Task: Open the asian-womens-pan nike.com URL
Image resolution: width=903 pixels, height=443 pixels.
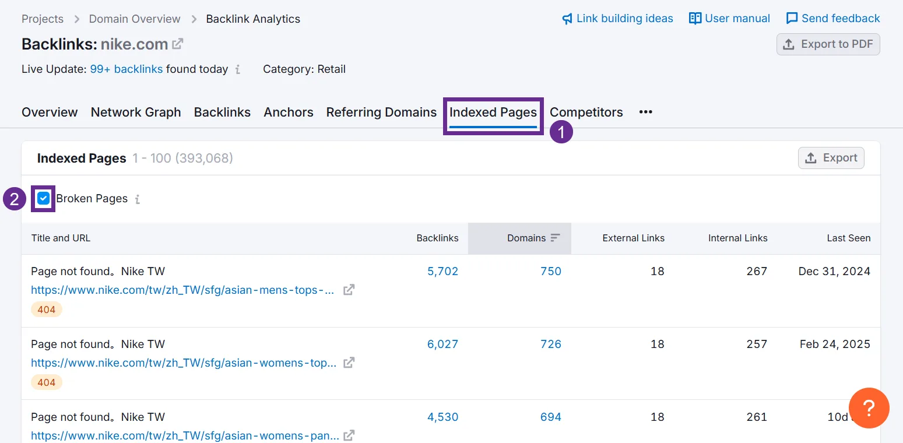Action: [185, 435]
